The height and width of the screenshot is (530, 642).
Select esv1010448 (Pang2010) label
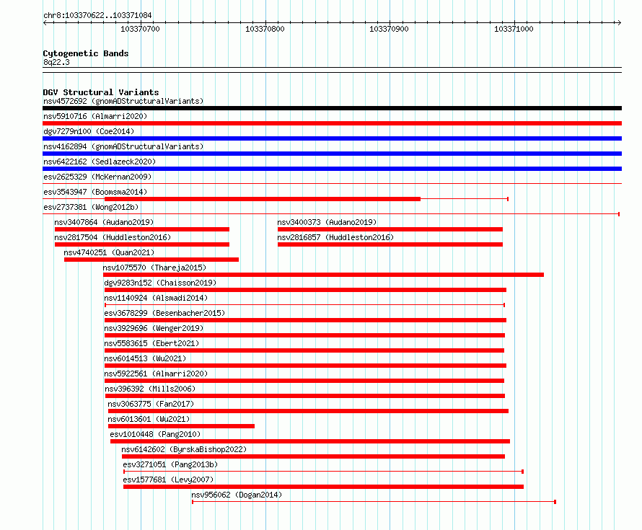(x=155, y=434)
